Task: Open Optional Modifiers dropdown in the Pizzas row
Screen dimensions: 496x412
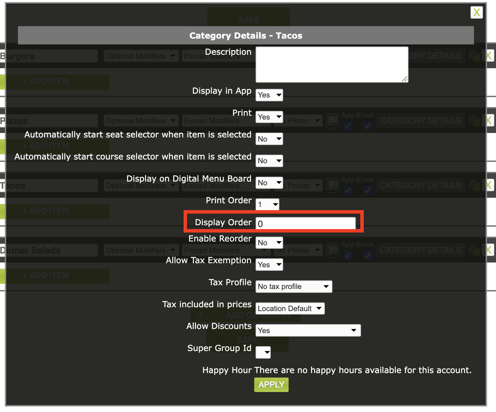Action: point(141,121)
